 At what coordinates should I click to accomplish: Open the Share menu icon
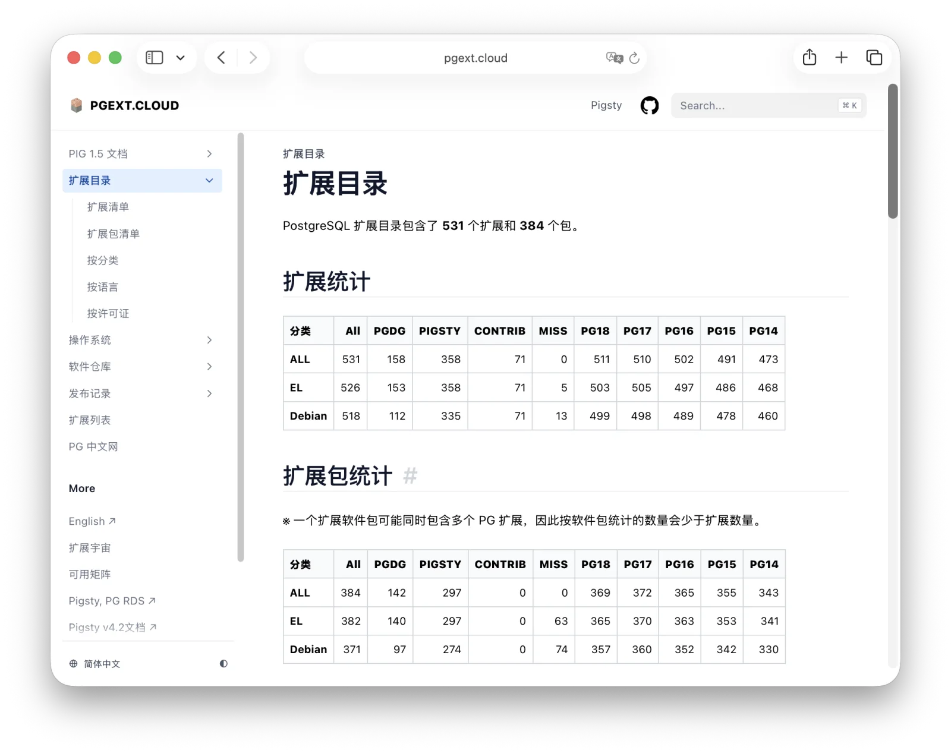click(x=810, y=57)
